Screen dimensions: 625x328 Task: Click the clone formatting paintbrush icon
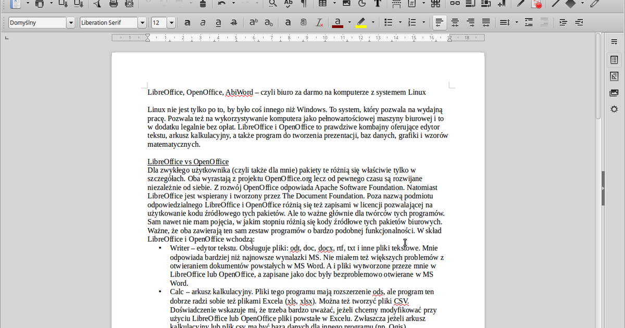203,4
